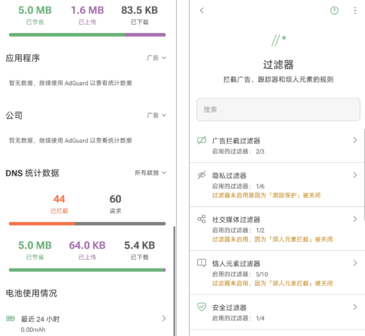Open 安全过滤器 category
The height and width of the screenshot is (336, 365).
click(x=277, y=312)
